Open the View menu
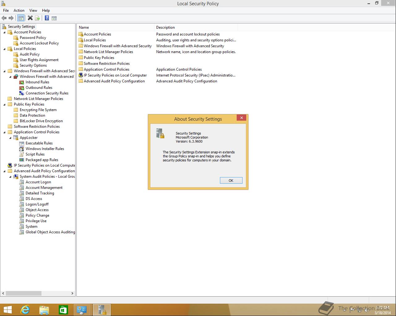The image size is (396, 316). pos(33,10)
